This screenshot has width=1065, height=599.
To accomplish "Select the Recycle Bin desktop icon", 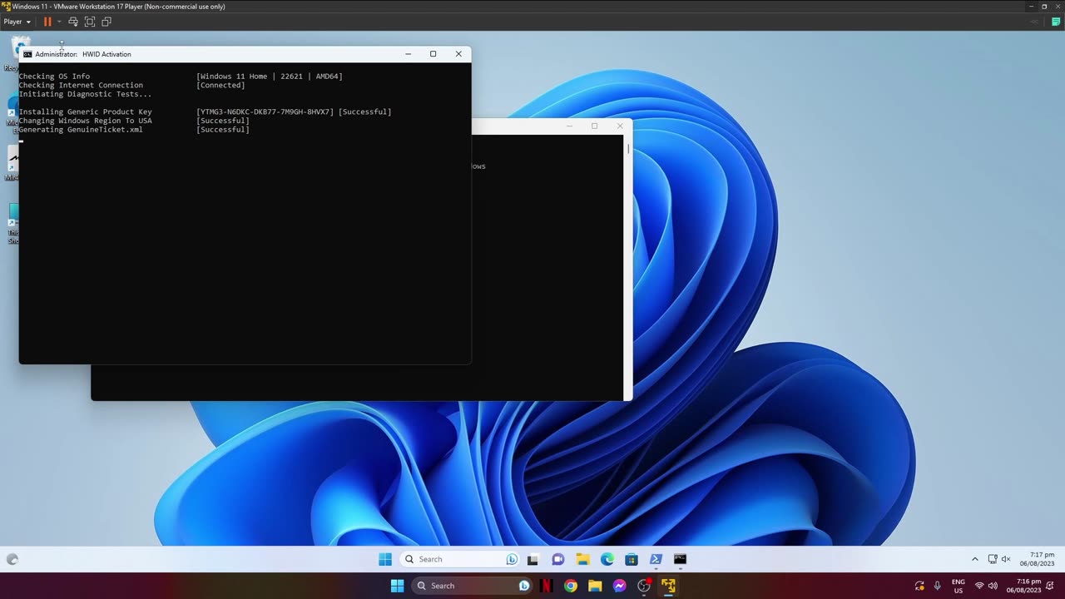I will [x=17, y=52].
